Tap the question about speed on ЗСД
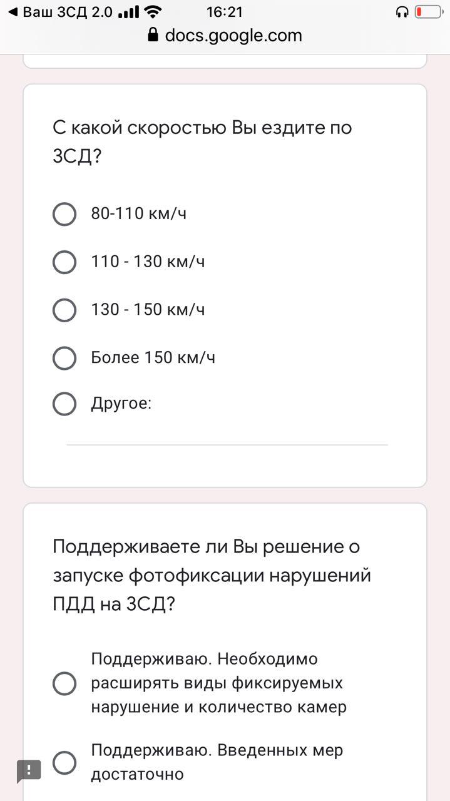The height and width of the screenshot is (801, 450). (202, 141)
